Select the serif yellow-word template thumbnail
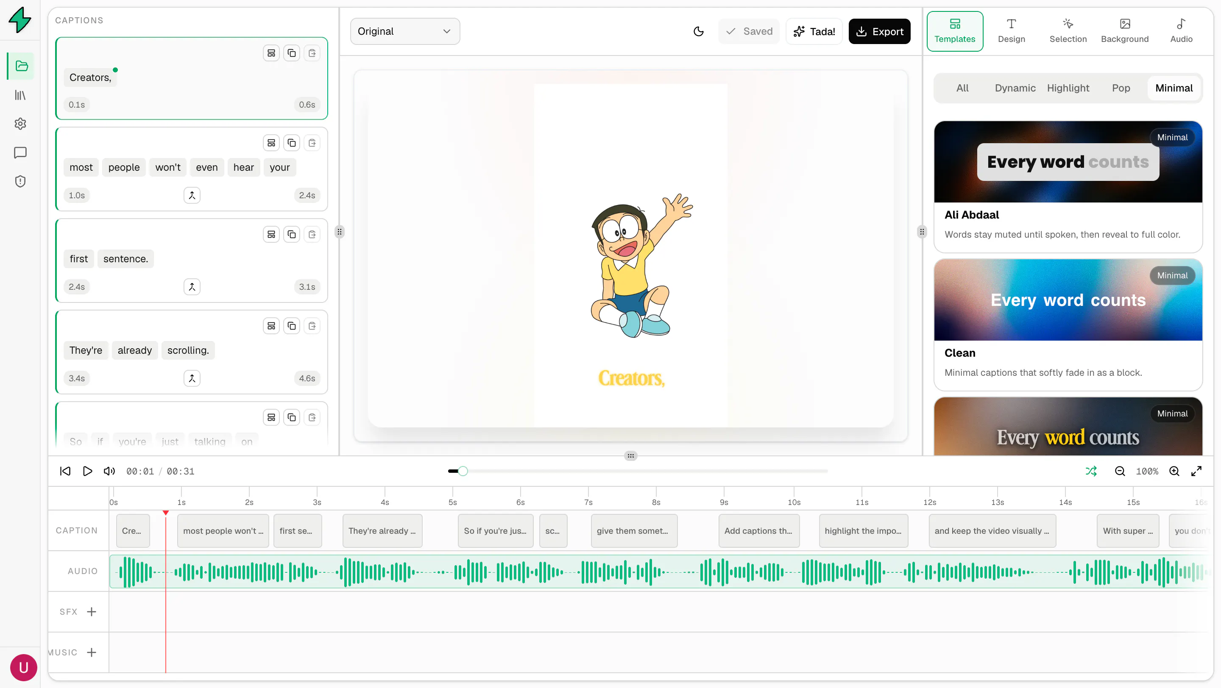The image size is (1221, 688). [x=1068, y=426]
